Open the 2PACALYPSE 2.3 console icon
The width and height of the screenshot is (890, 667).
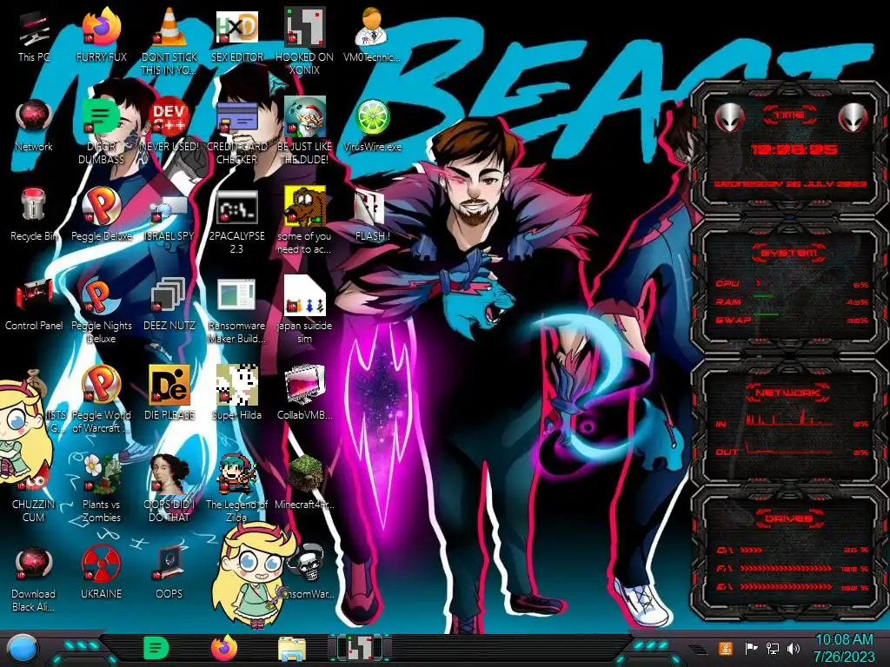[237, 221]
